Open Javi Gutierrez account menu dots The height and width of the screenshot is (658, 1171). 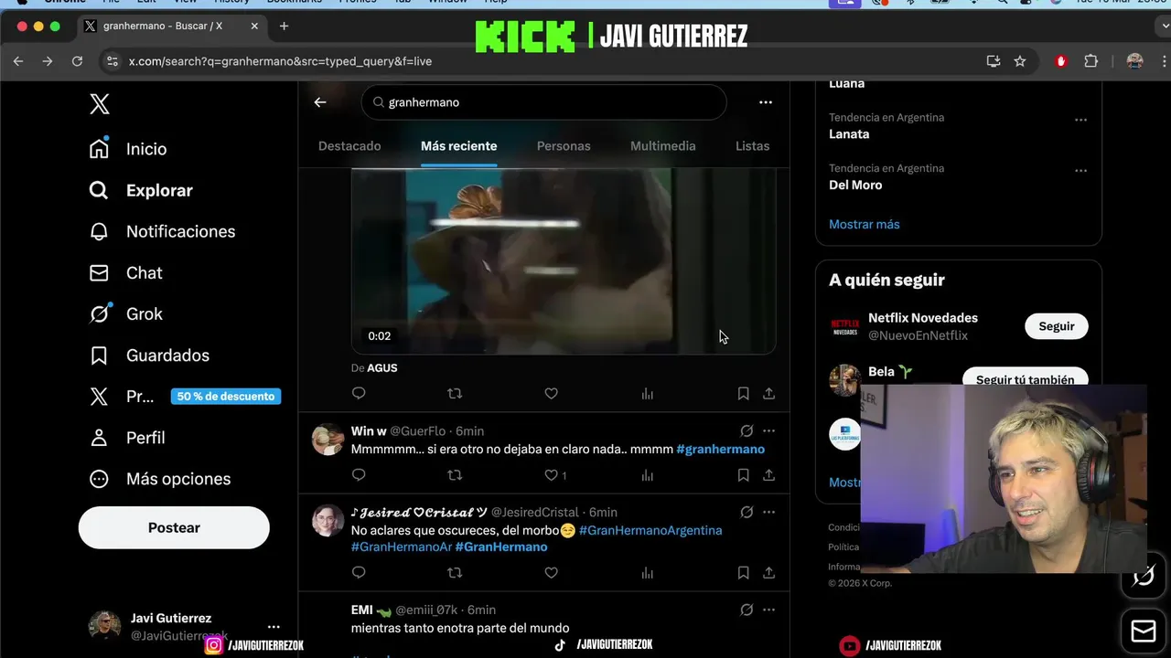click(x=274, y=627)
